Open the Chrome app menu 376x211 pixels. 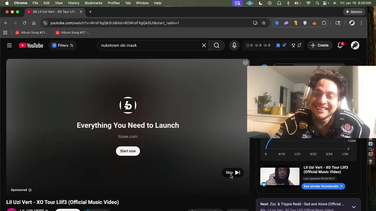click(21, 3)
